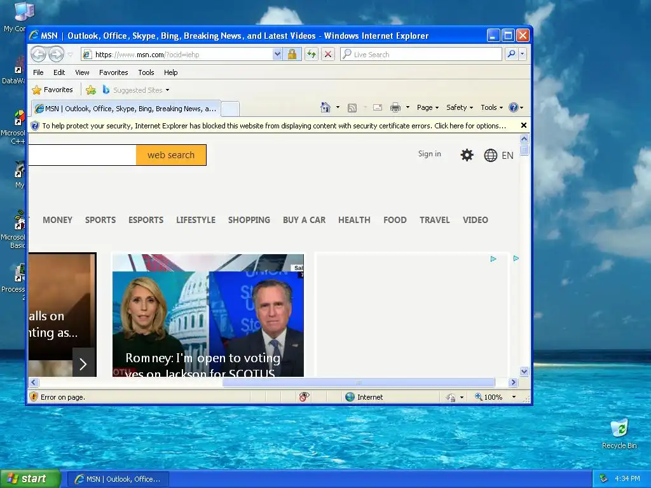This screenshot has height=488, width=651.
Task: Click the language globe EN icon
Action: click(498, 156)
